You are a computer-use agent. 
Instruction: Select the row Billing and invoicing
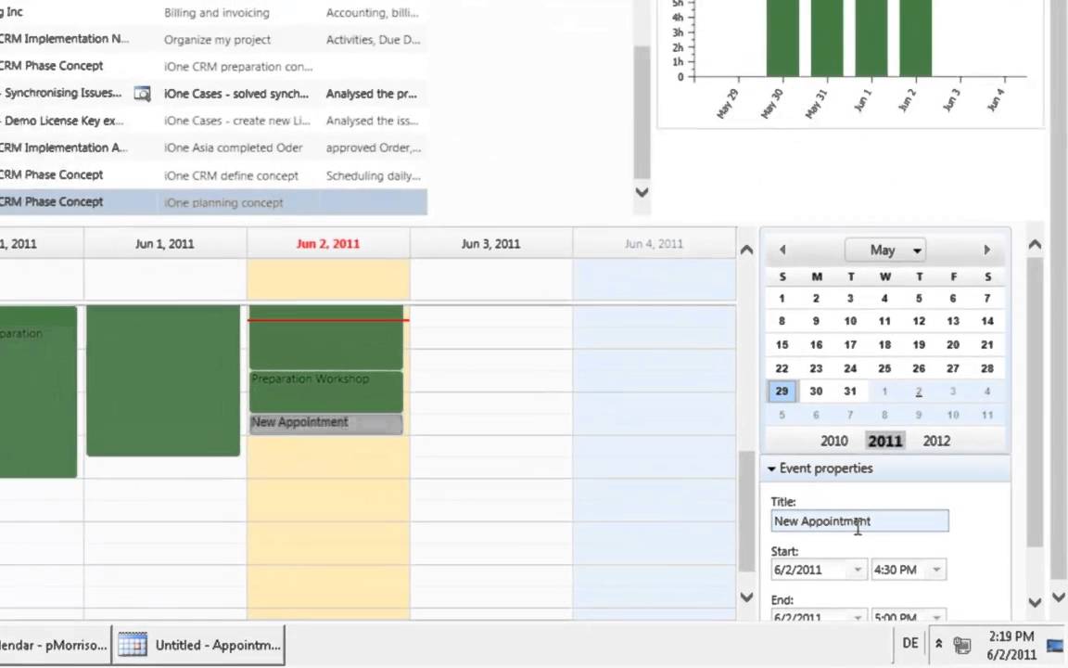point(211,13)
